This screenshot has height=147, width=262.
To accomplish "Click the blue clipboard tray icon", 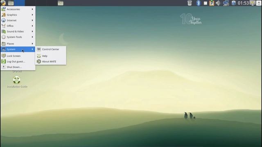I will click(x=234, y=3).
